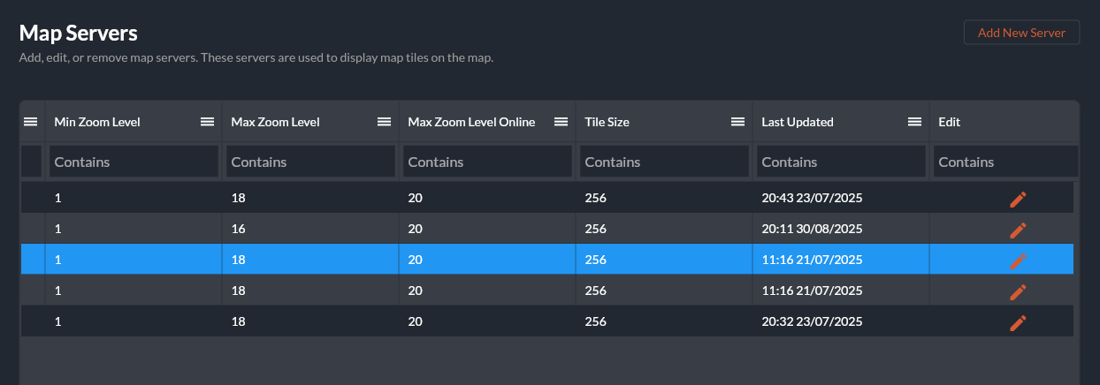1100x385 pixels.
Task: Open Max Zoom Level column menu icon
Action: click(x=384, y=122)
